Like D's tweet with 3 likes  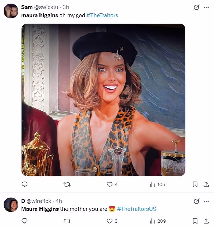[x=109, y=221]
